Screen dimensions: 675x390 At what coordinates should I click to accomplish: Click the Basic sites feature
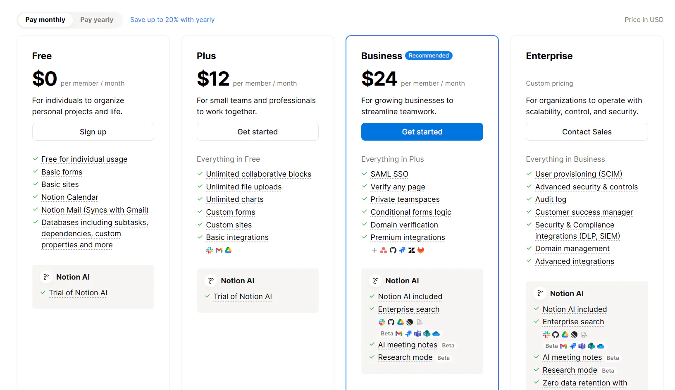60,184
